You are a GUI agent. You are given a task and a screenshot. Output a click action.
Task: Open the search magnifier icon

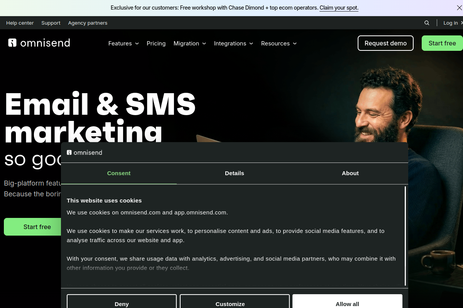coord(427,23)
